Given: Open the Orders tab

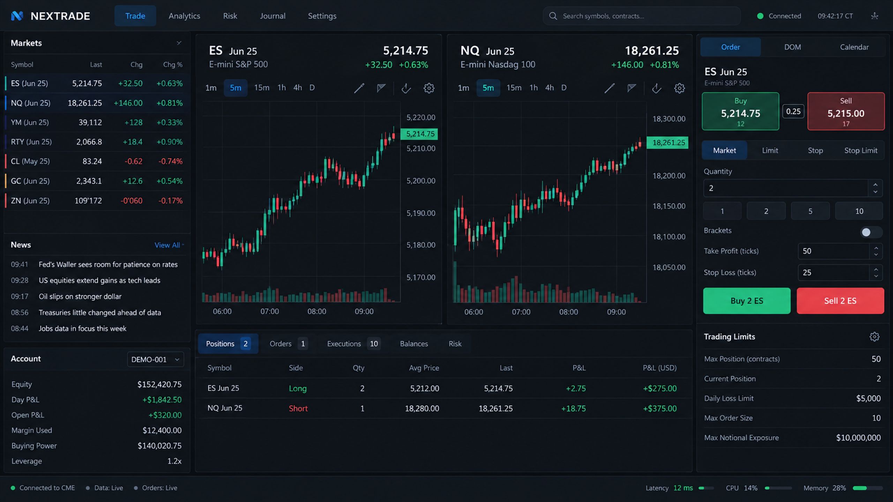Looking at the screenshot, I should click(288, 344).
